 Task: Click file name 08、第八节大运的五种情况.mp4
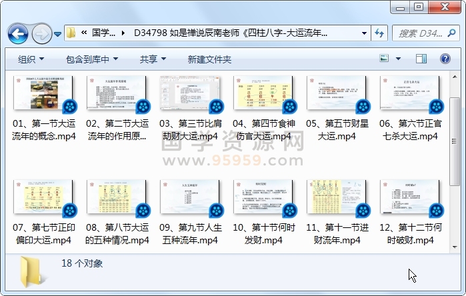(117, 233)
